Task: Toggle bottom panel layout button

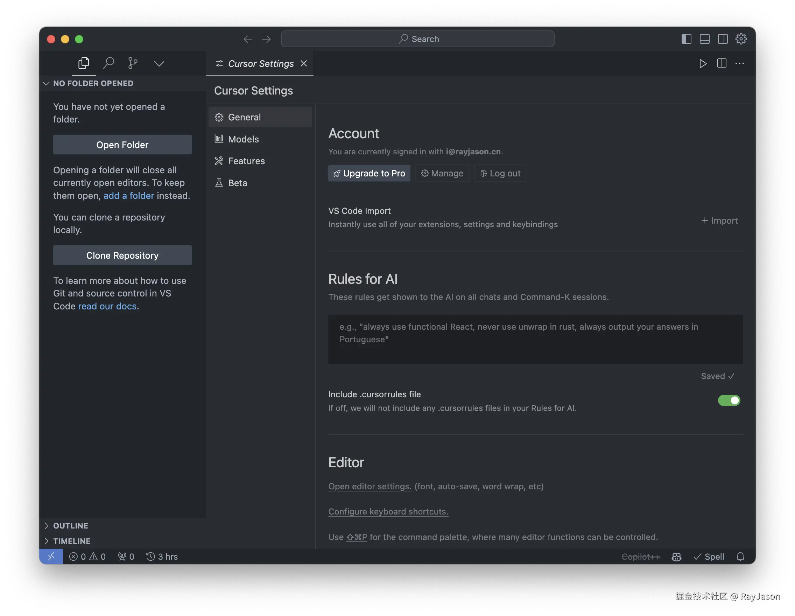Action: (704, 39)
